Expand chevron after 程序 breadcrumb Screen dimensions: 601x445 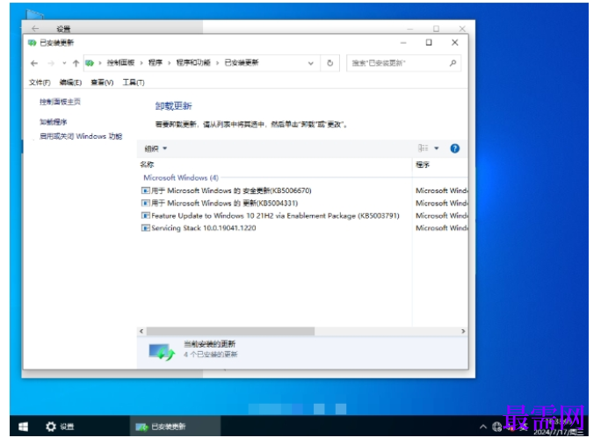pyautogui.click(x=169, y=63)
